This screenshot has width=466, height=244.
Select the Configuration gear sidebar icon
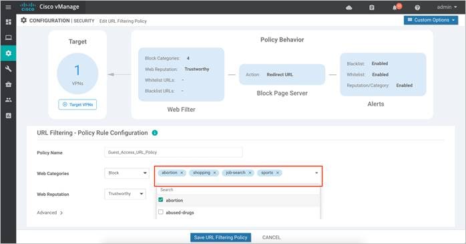point(8,53)
